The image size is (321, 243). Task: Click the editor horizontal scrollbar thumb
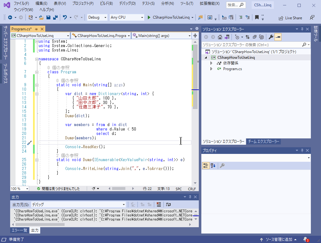pos(119,189)
